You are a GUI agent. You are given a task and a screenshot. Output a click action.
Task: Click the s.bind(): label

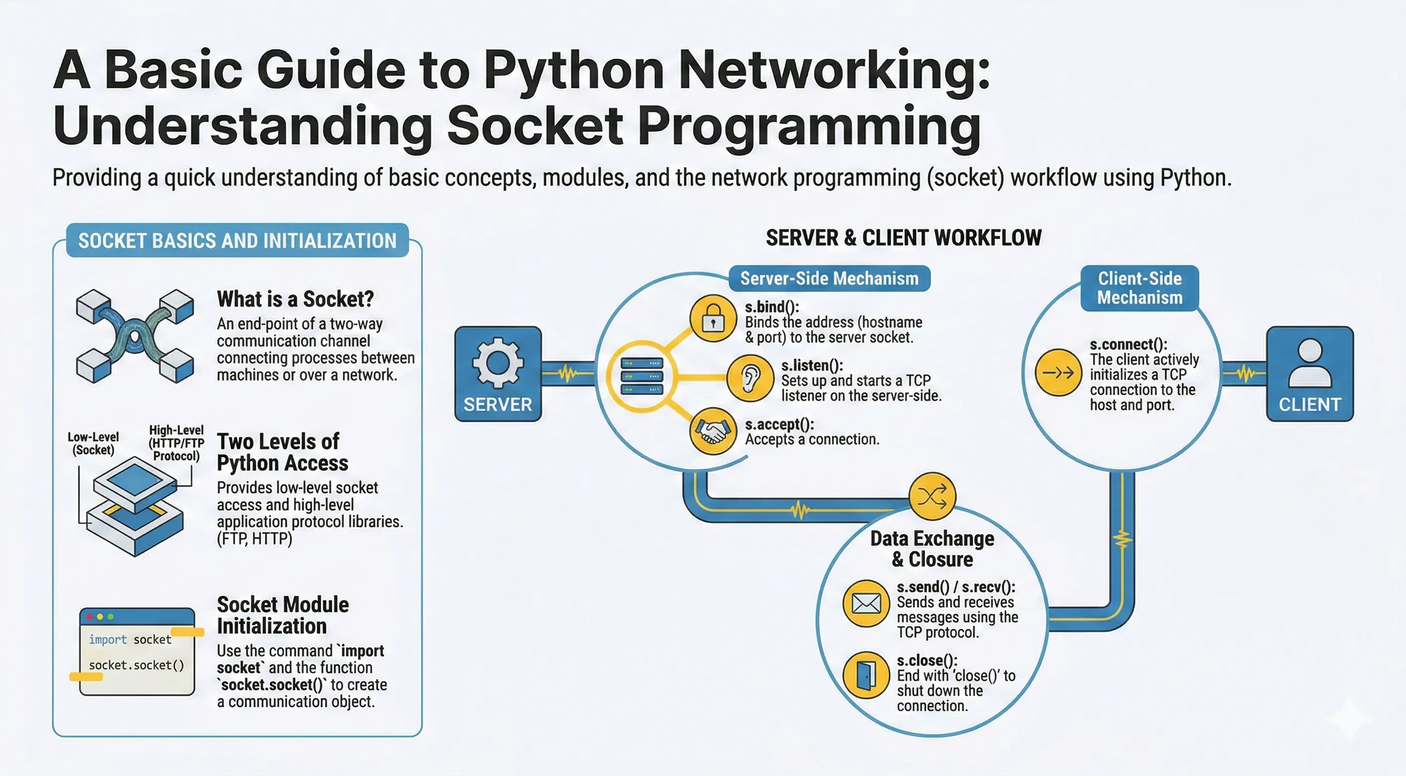pyautogui.click(x=772, y=307)
